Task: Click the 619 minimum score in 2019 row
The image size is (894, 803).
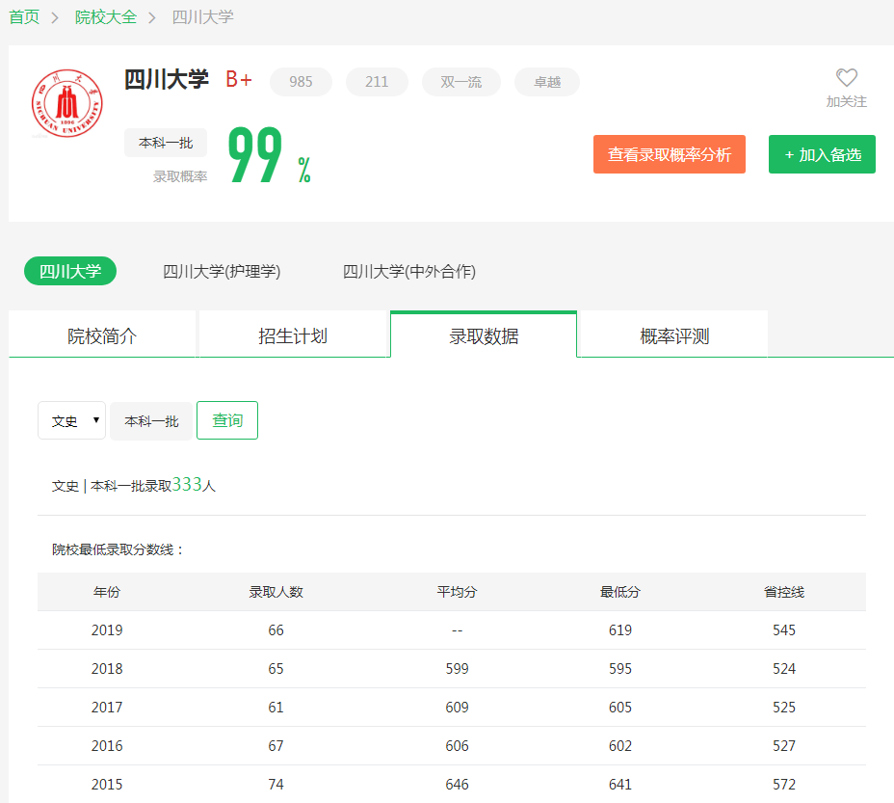Action: pyautogui.click(x=619, y=630)
